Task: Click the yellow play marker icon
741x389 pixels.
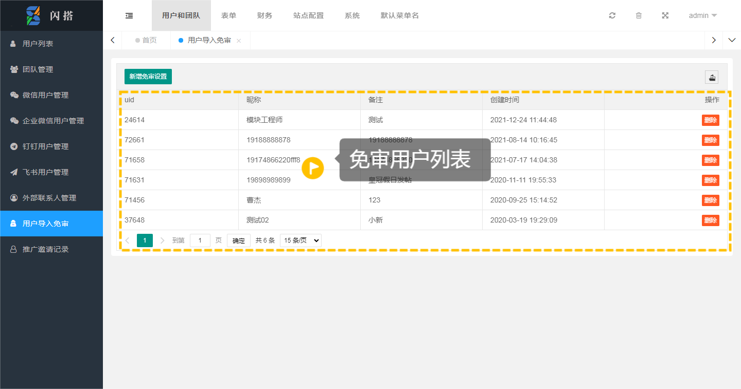Action: (x=313, y=168)
